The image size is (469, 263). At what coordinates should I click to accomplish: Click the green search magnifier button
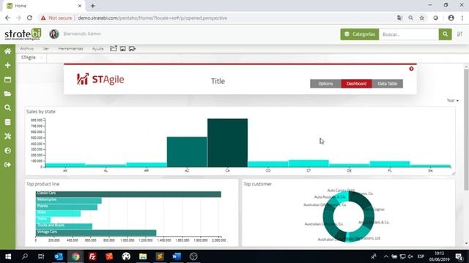445,34
